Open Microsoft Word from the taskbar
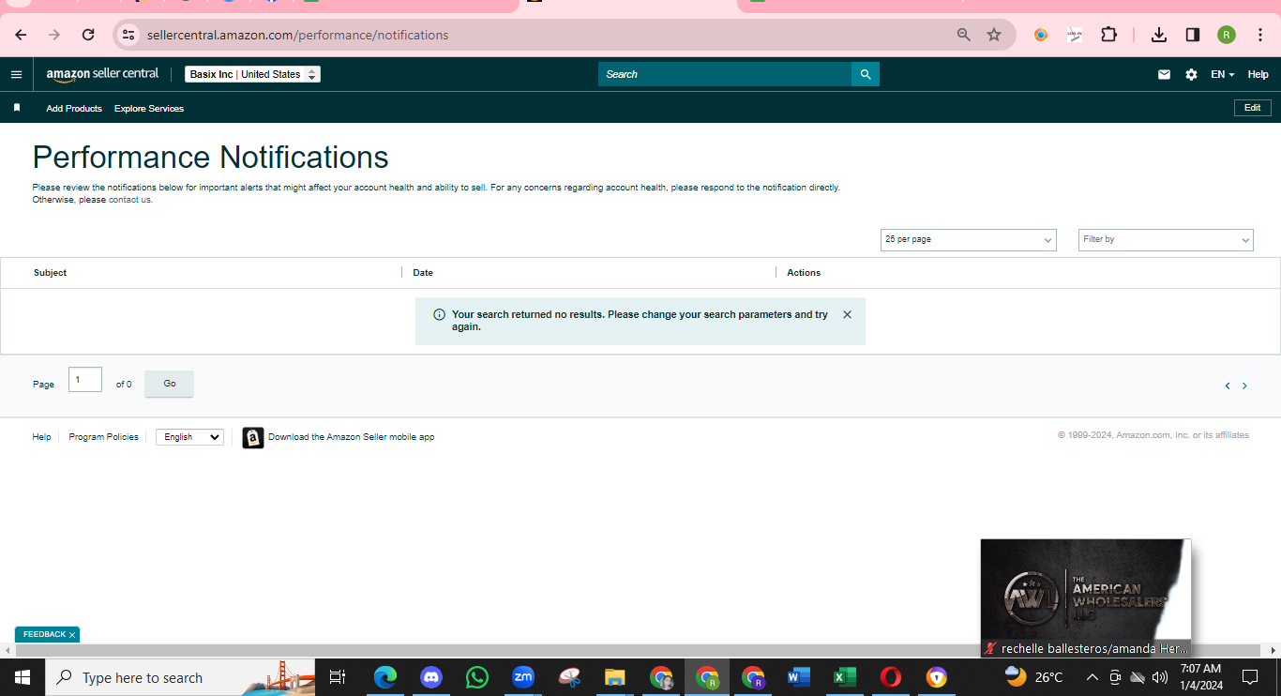Screen dimensions: 1281x696 (799, 677)
